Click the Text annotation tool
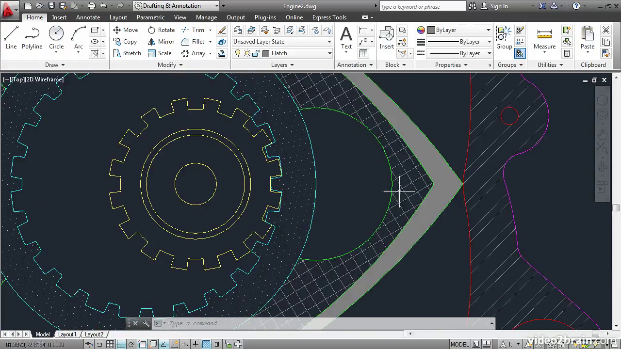This screenshot has width=621, height=349. coord(346,38)
